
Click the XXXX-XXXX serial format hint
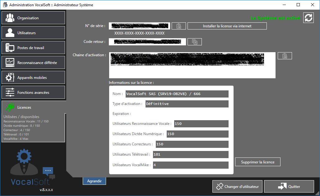pos(139,33)
